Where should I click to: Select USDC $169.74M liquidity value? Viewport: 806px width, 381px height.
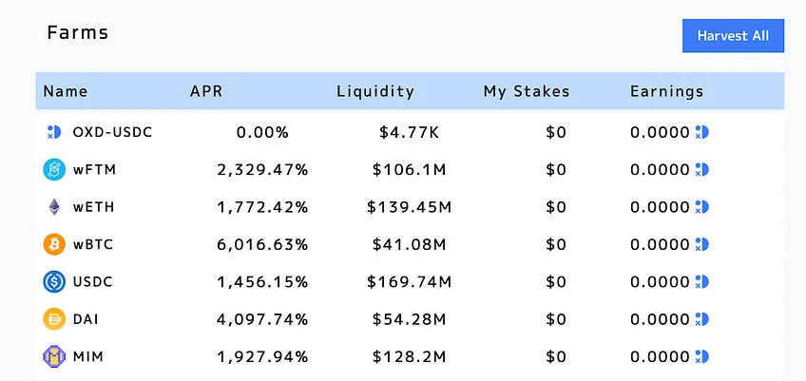point(409,282)
